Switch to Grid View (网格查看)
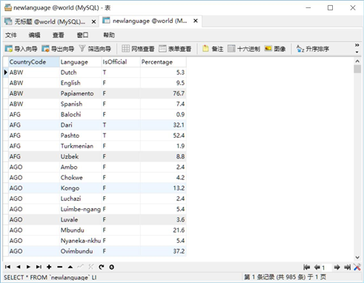 (x=138, y=49)
